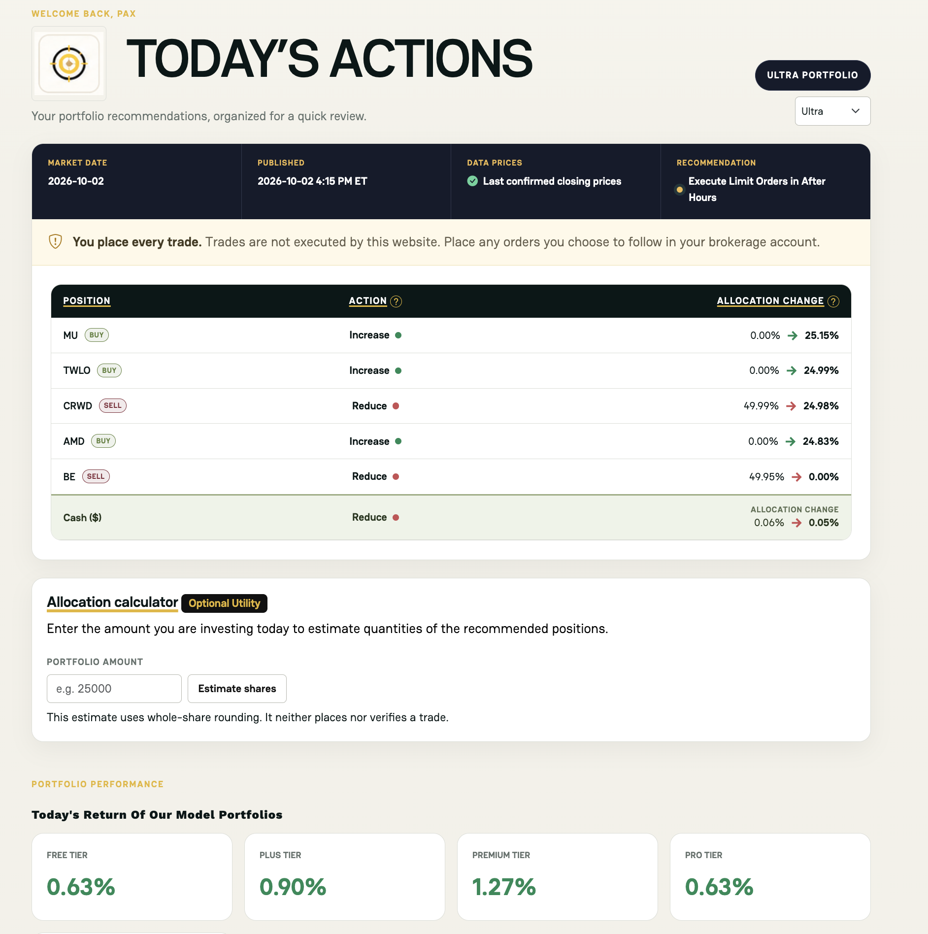The width and height of the screenshot is (928, 934).
Task: Click the SELL badge next to CRWD
Action: click(x=113, y=405)
